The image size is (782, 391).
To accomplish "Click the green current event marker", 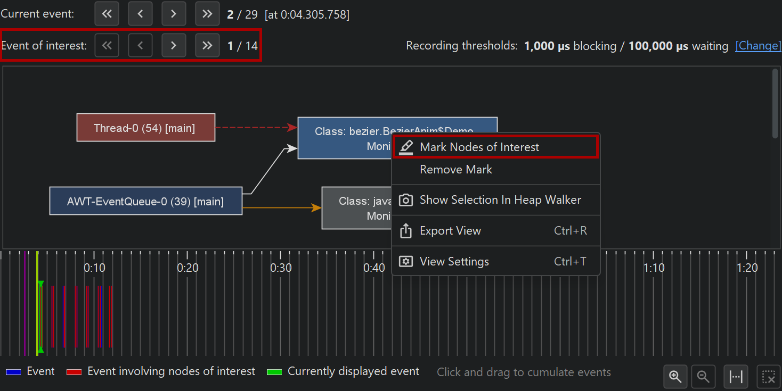I will click(x=38, y=317).
